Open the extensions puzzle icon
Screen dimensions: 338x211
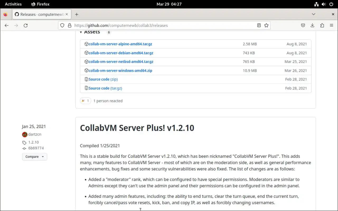coord(322,25)
